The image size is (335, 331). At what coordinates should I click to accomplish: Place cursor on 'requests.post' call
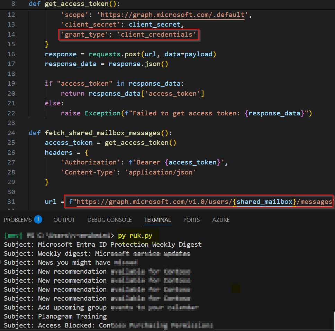[x=115, y=54]
